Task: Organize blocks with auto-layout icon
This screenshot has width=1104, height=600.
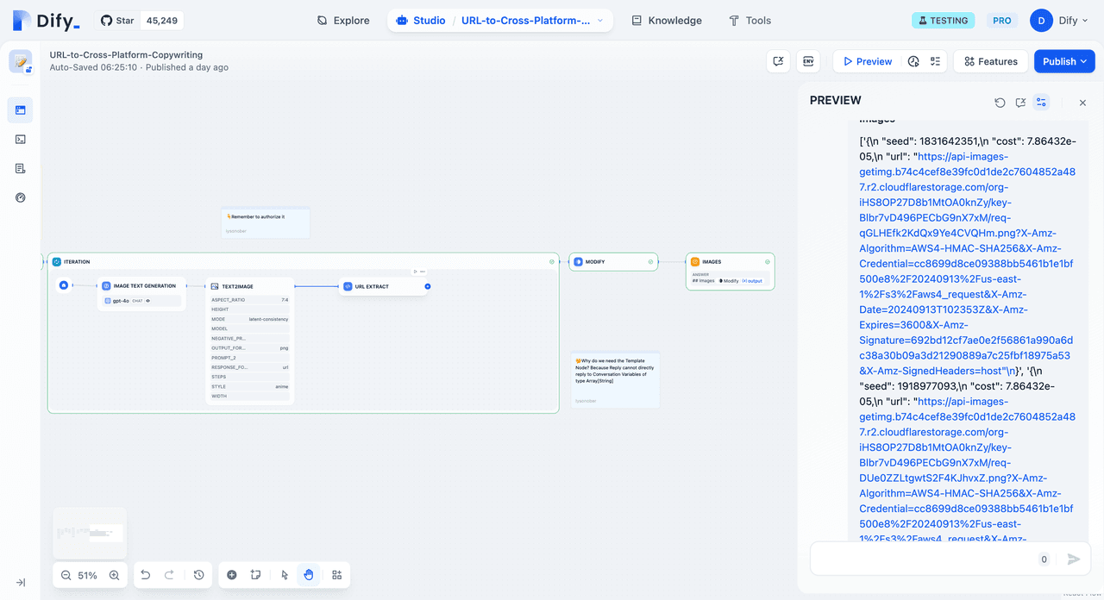Action: pos(337,575)
